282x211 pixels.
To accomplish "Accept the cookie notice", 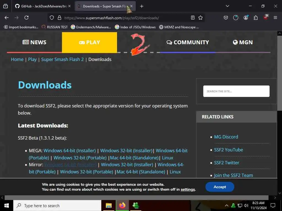I will pos(220,187).
